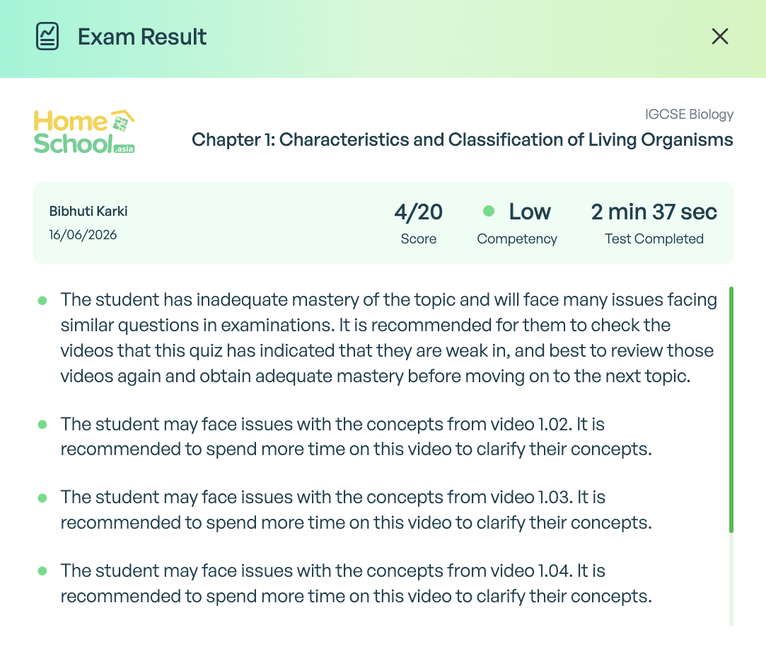766x666 pixels.
Task: Click the IGCSE Biology subject label
Action: (x=690, y=114)
